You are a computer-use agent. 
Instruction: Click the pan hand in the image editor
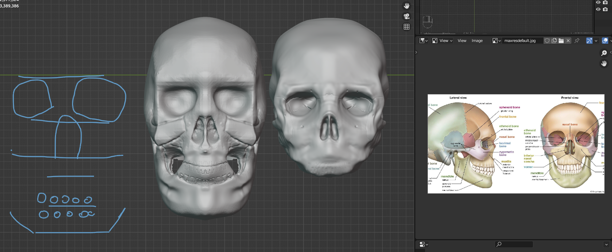pyautogui.click(x=604, y=63)
